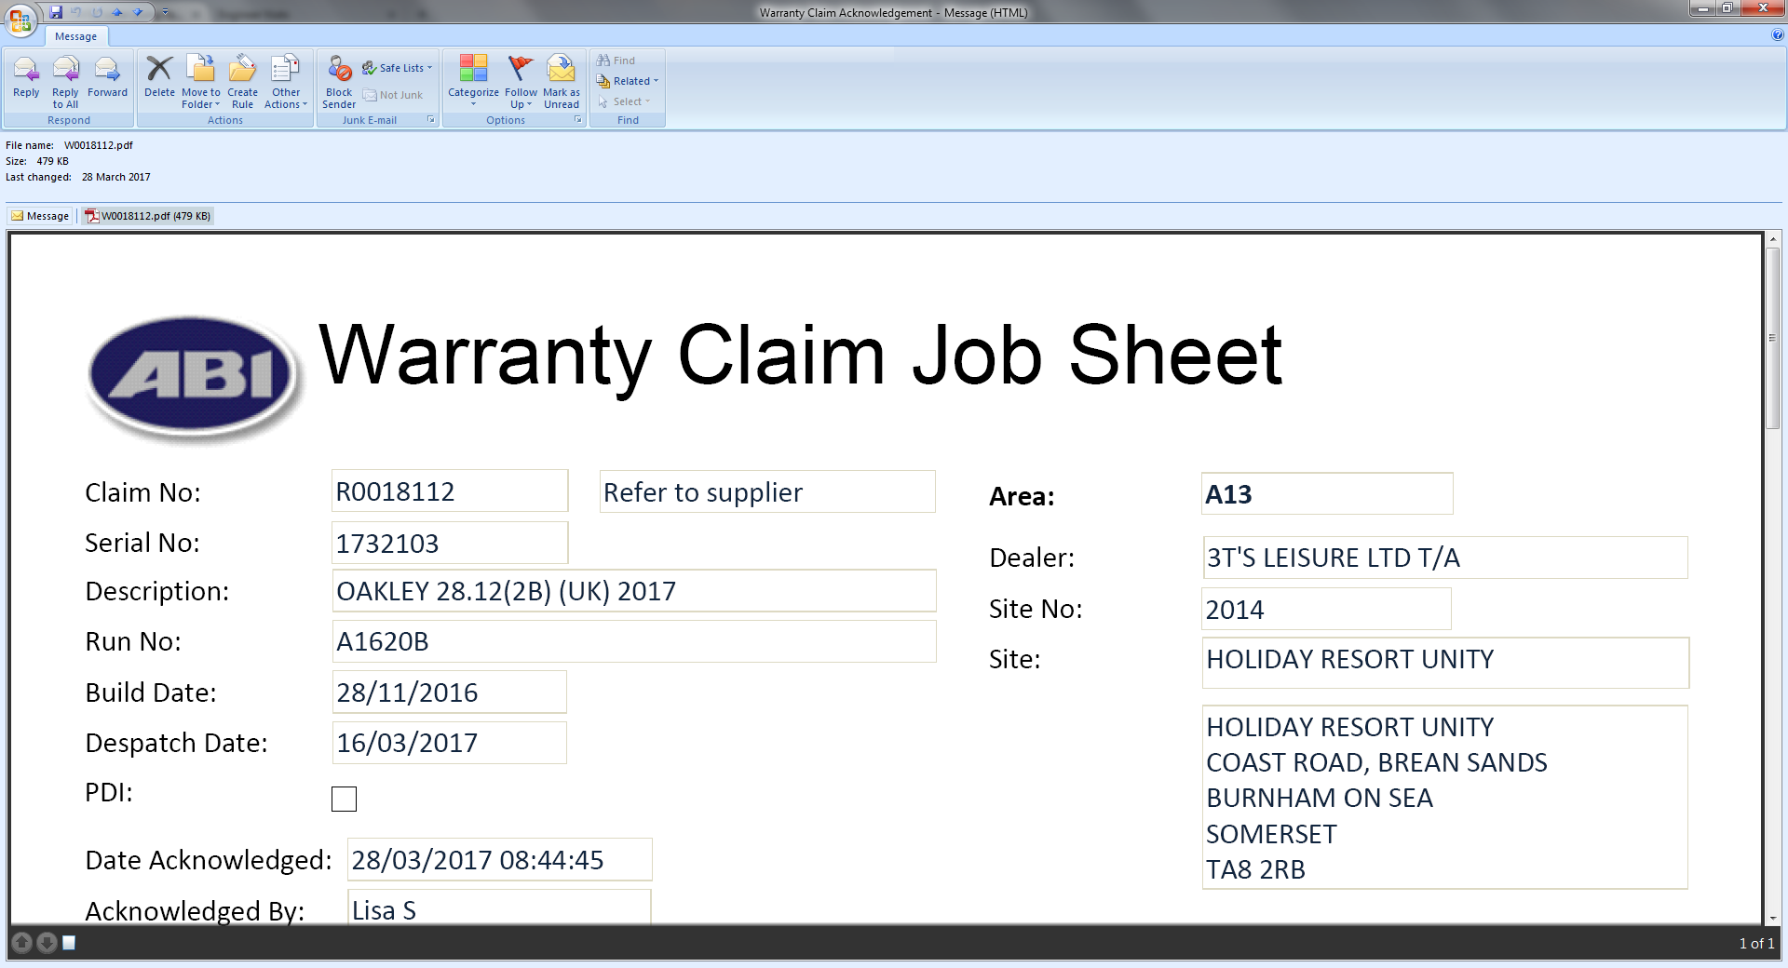
Task: Open Outlook Help via question mark icon
Action: (1778, 35)
